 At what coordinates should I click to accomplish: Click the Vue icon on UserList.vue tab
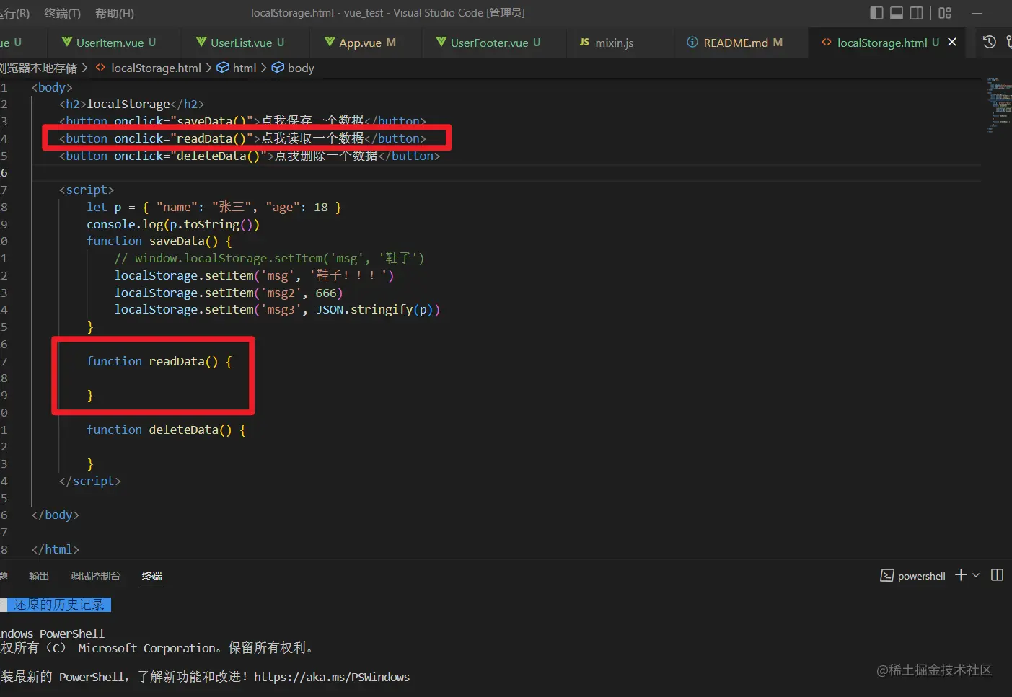pyautogui.click(x=202, y=43)
